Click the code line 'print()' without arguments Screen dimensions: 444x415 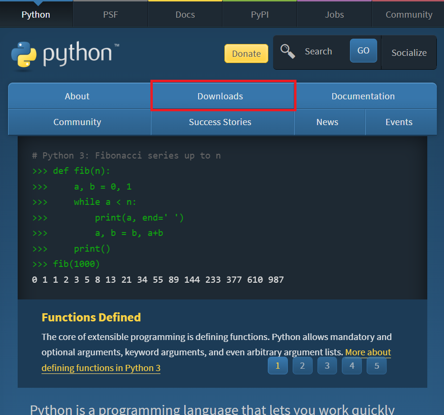click(92, 249)
